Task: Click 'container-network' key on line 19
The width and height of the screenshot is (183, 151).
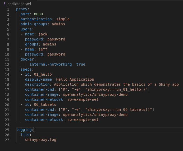Action: point(44,99)
